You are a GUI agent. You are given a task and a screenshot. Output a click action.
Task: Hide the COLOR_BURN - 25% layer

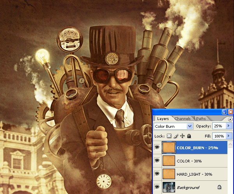pos(157,147)
